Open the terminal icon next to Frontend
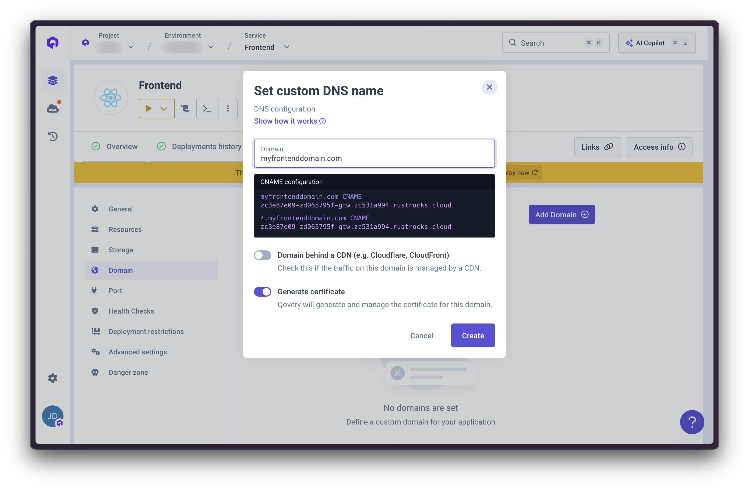The height and width of the screenshot is (489, 749). (207, 109)
